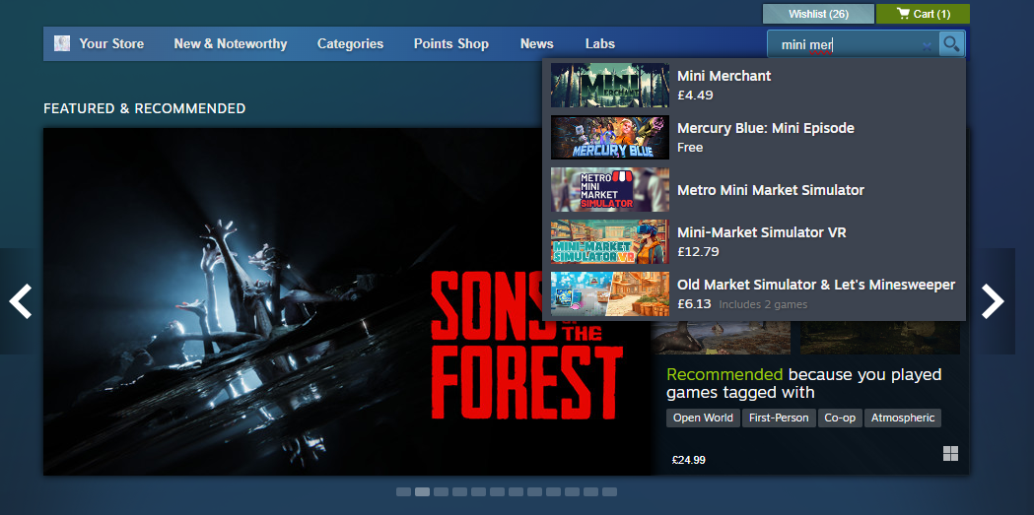Click the £12.79 price of Mini-Market Simulator VR

(x=698, y=251)
